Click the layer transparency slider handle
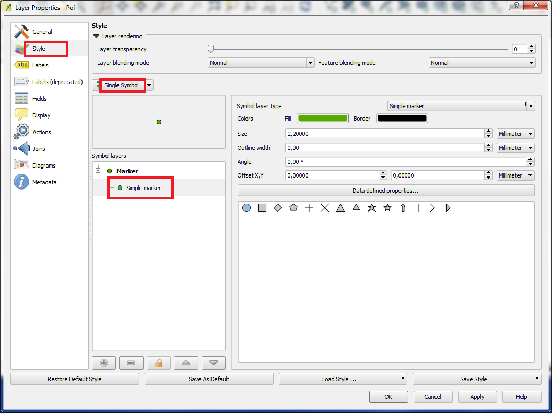 210,49
